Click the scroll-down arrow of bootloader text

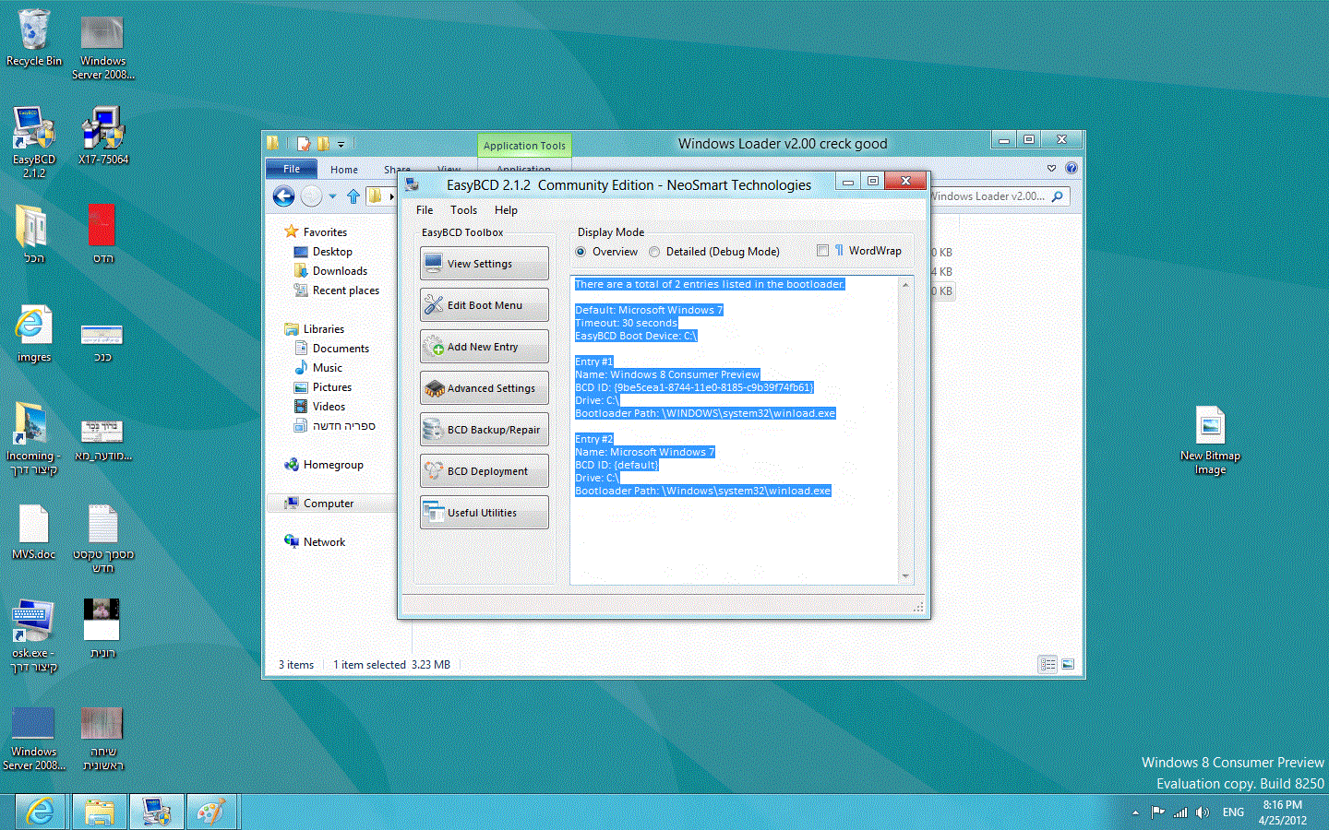tap(905, 575)
